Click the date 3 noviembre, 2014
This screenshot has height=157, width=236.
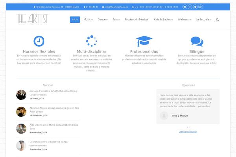(x=38, y=150)
